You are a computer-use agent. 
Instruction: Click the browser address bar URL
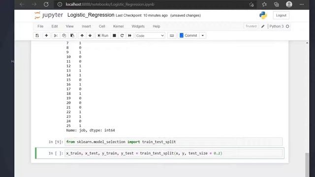coord(110,4)
